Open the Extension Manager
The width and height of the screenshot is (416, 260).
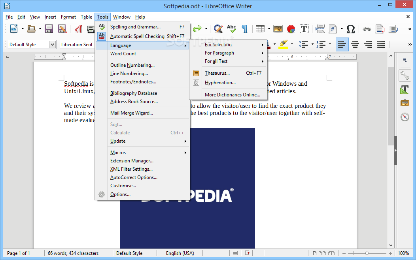click(x=142, y=161)
